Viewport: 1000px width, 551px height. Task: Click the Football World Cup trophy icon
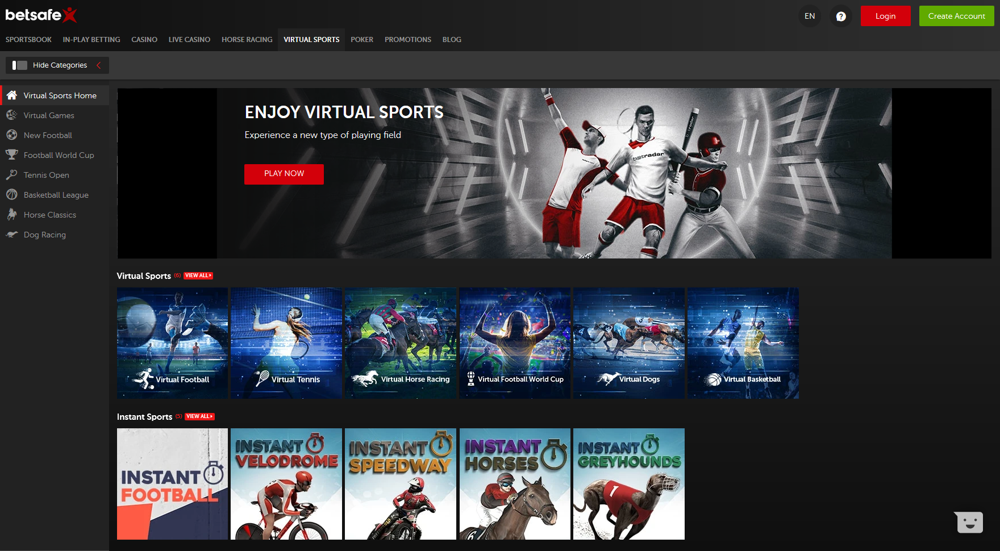(12, 155)
